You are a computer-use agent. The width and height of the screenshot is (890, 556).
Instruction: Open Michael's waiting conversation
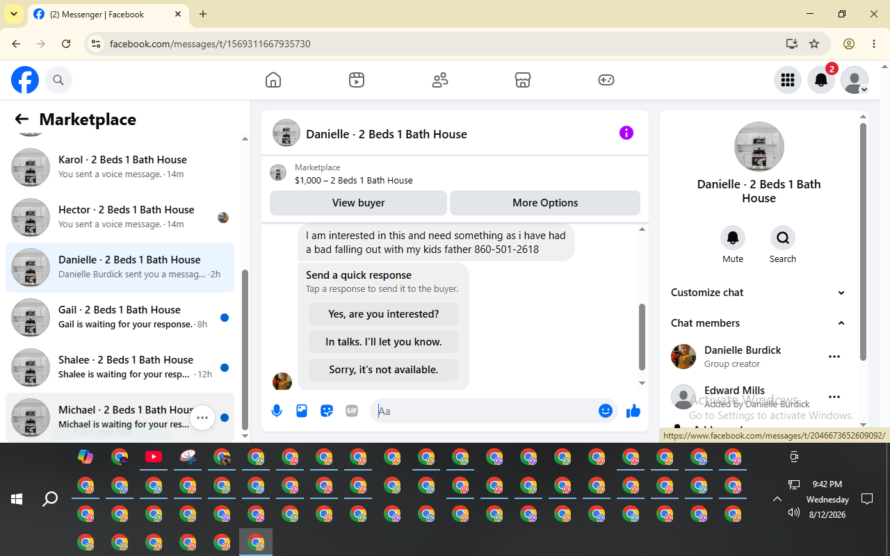point(120,417)
